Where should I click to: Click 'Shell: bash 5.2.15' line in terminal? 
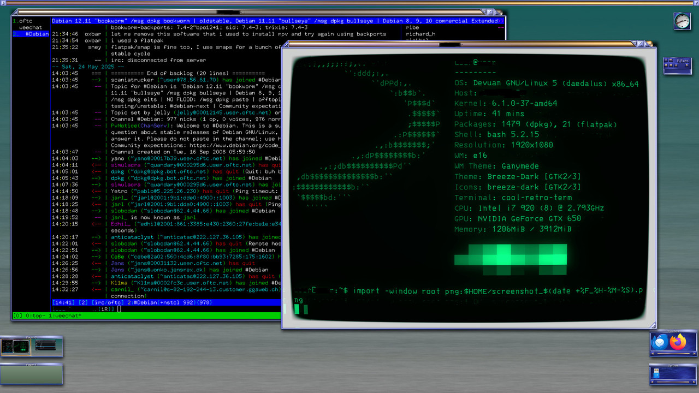pyautogui.click(x=496, y=134)
